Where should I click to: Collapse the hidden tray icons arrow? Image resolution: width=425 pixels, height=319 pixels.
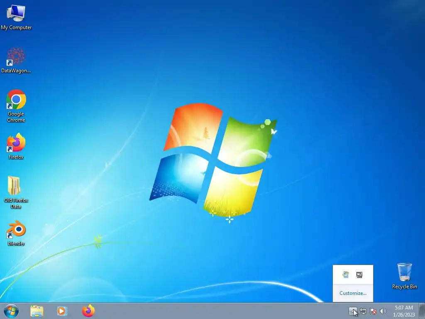tap(353, 311)
